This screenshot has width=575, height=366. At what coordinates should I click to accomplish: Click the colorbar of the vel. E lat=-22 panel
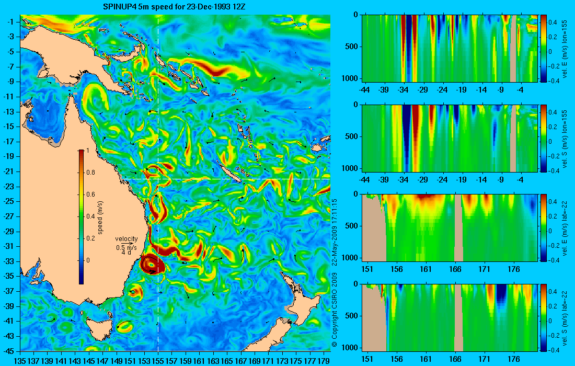pos(544,228)
